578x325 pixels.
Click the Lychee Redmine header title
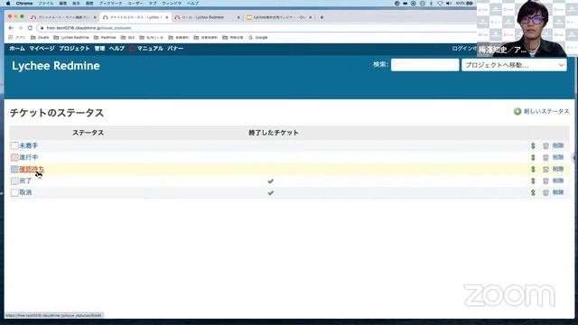click(x=56, y=66)
